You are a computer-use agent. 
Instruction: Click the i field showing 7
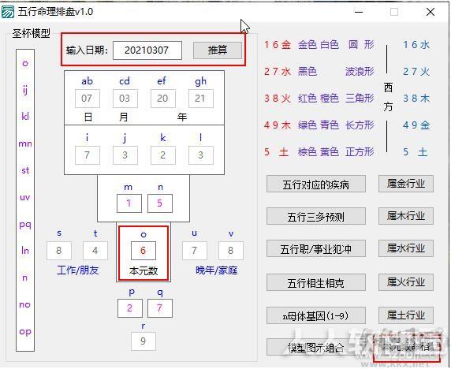click(88, 155)
